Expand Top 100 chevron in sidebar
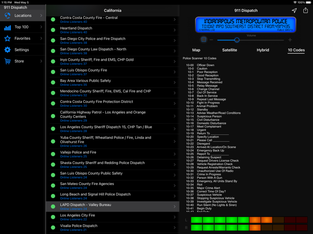 click(41, 27)
